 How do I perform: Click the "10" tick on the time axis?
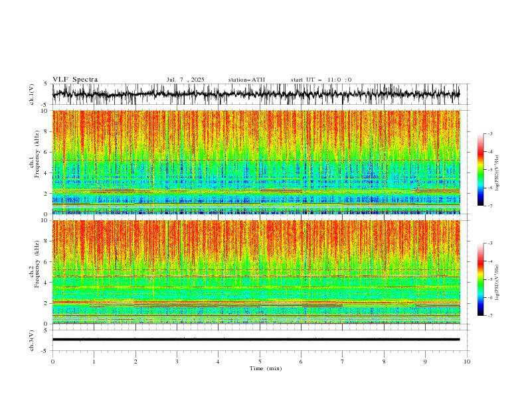tap(467, 362)
